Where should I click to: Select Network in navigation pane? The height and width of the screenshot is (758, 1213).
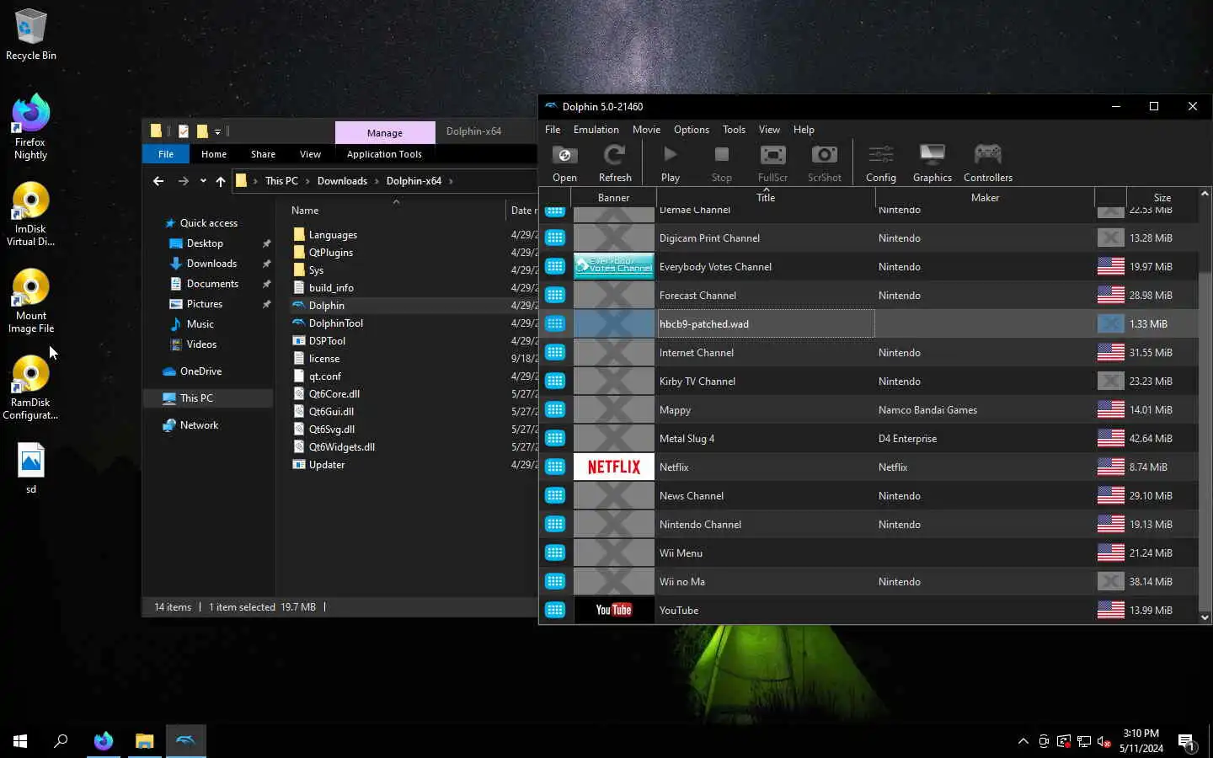pos(199,425)
